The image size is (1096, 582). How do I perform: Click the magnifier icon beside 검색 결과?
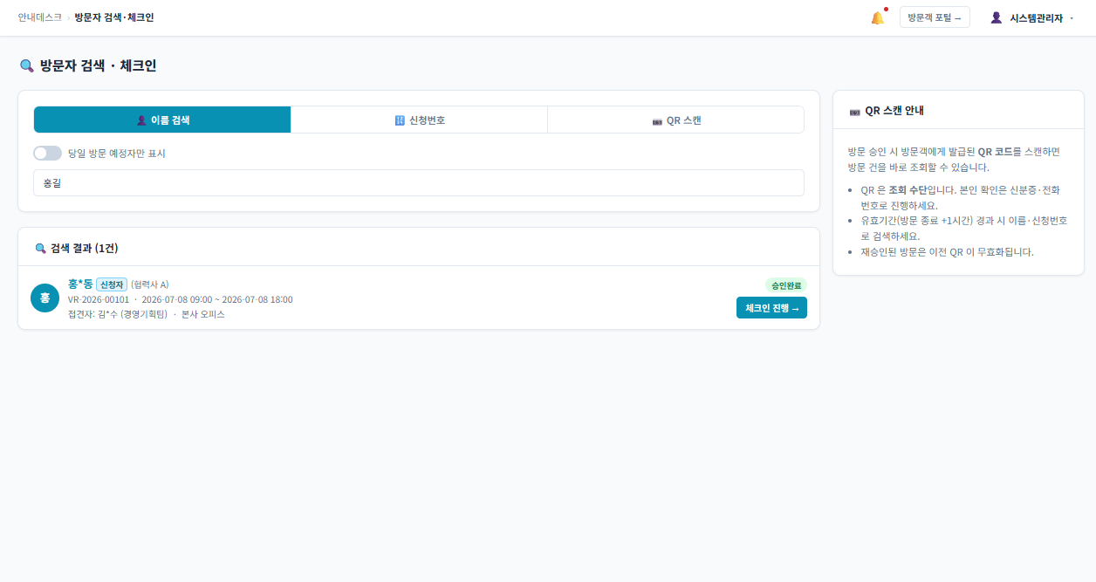tap(40, 248)
